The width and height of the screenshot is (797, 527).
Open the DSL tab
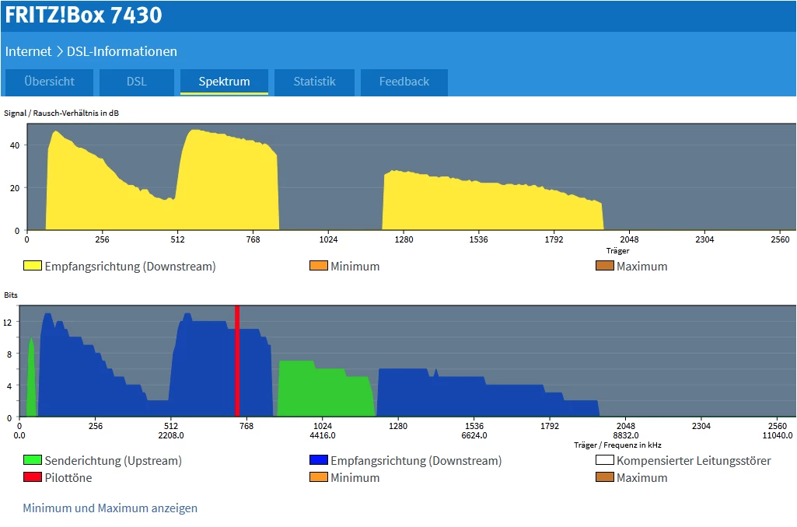[x=137, y=82]
